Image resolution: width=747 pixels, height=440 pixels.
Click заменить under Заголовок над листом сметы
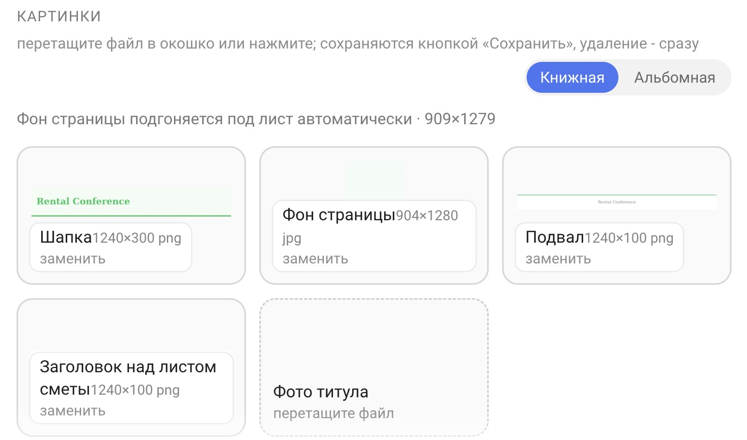coord(73,411)
